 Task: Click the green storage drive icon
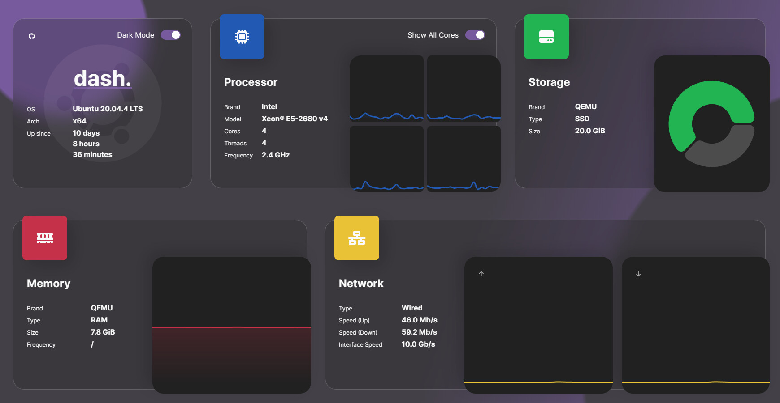pyautogui.click(x=546, y=37)
